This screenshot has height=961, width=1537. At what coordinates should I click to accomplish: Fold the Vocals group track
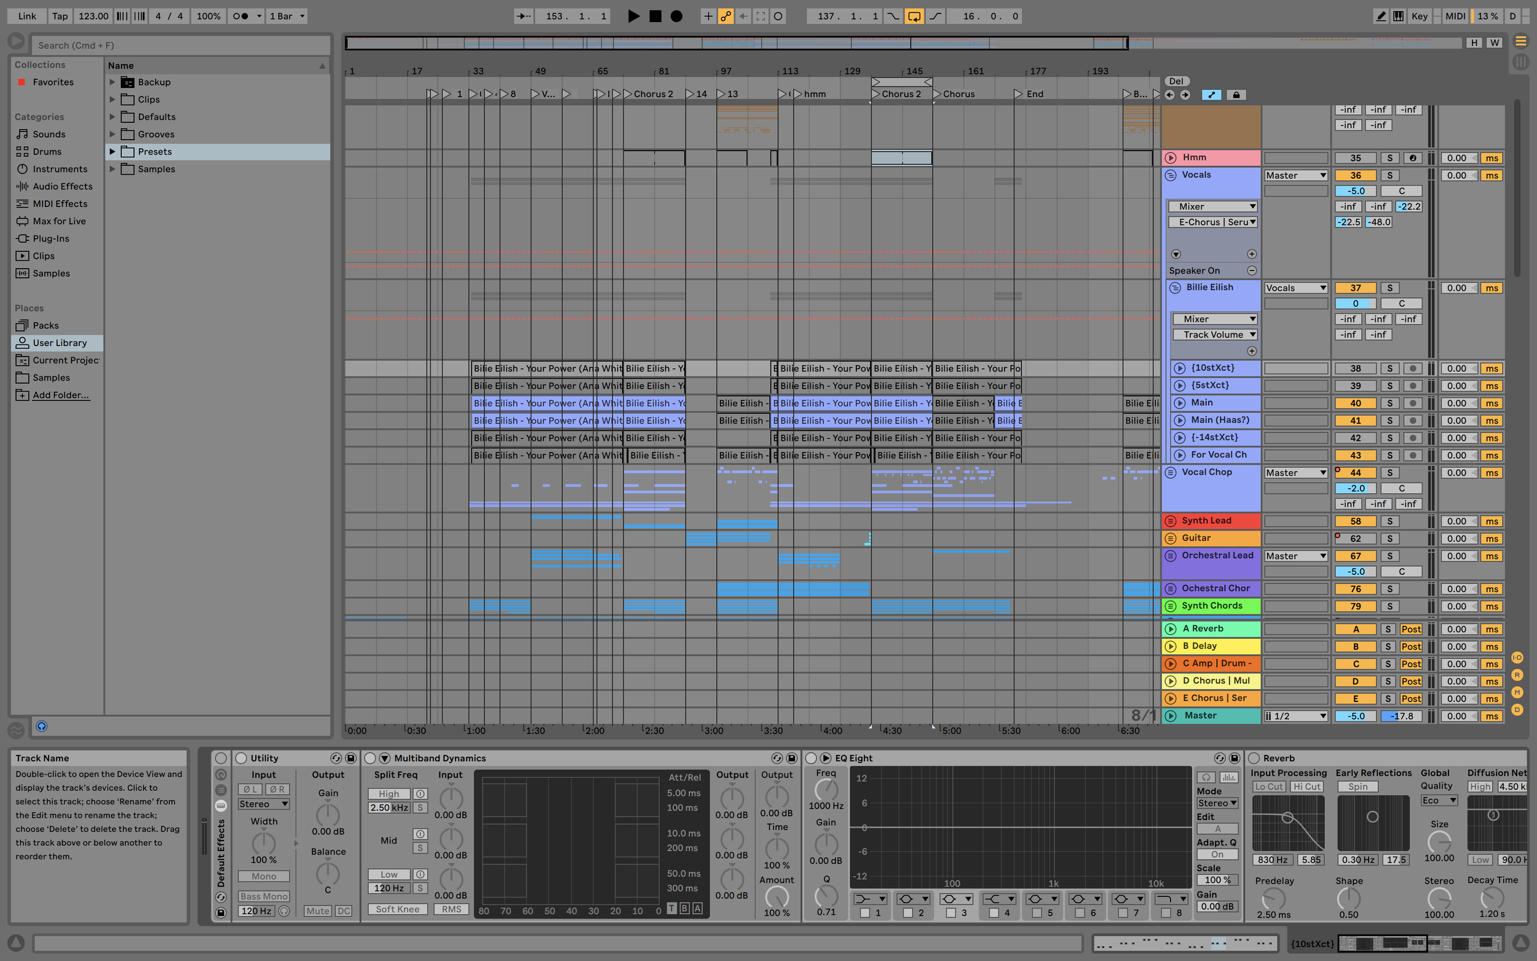(1171, 175)
